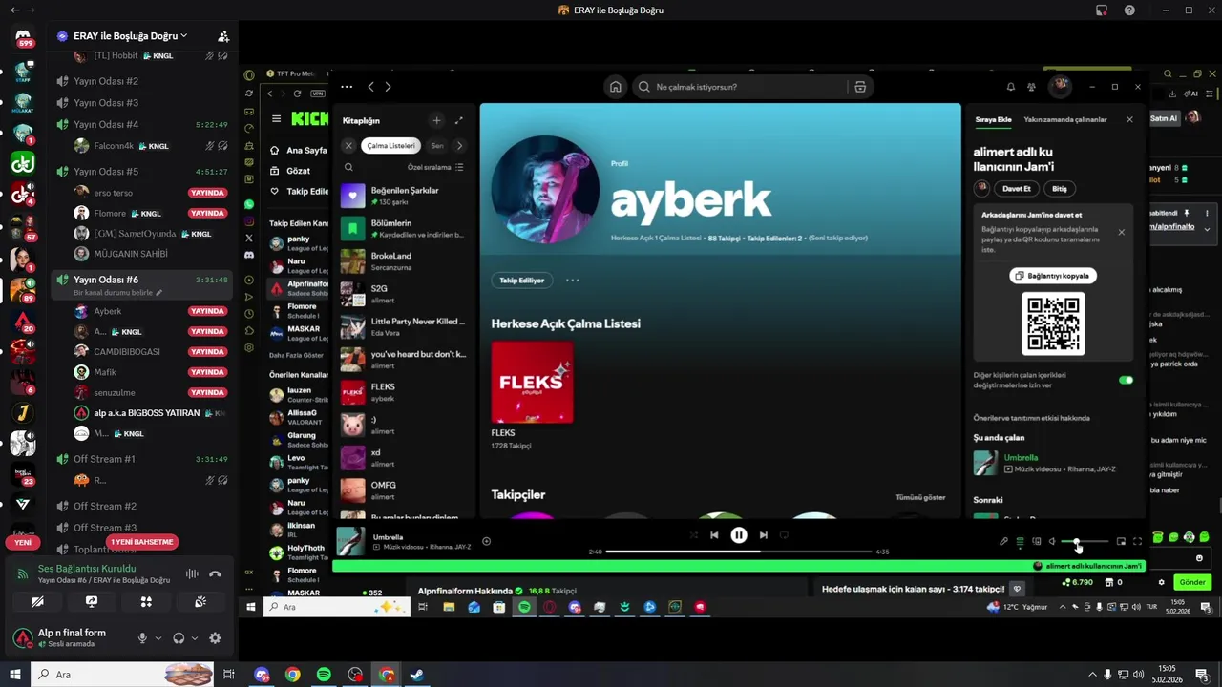Clear Spotify library filter with X chip
The image size is (1222, 687).
pyautogui.click(x=348, y=146)
